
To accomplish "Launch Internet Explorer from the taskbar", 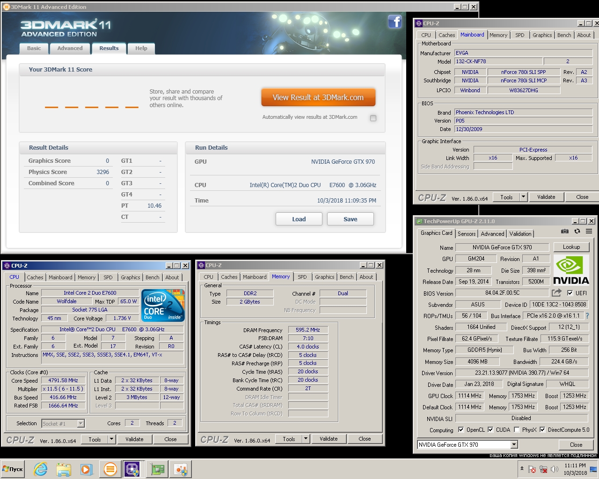I will [x=41, y=469].
